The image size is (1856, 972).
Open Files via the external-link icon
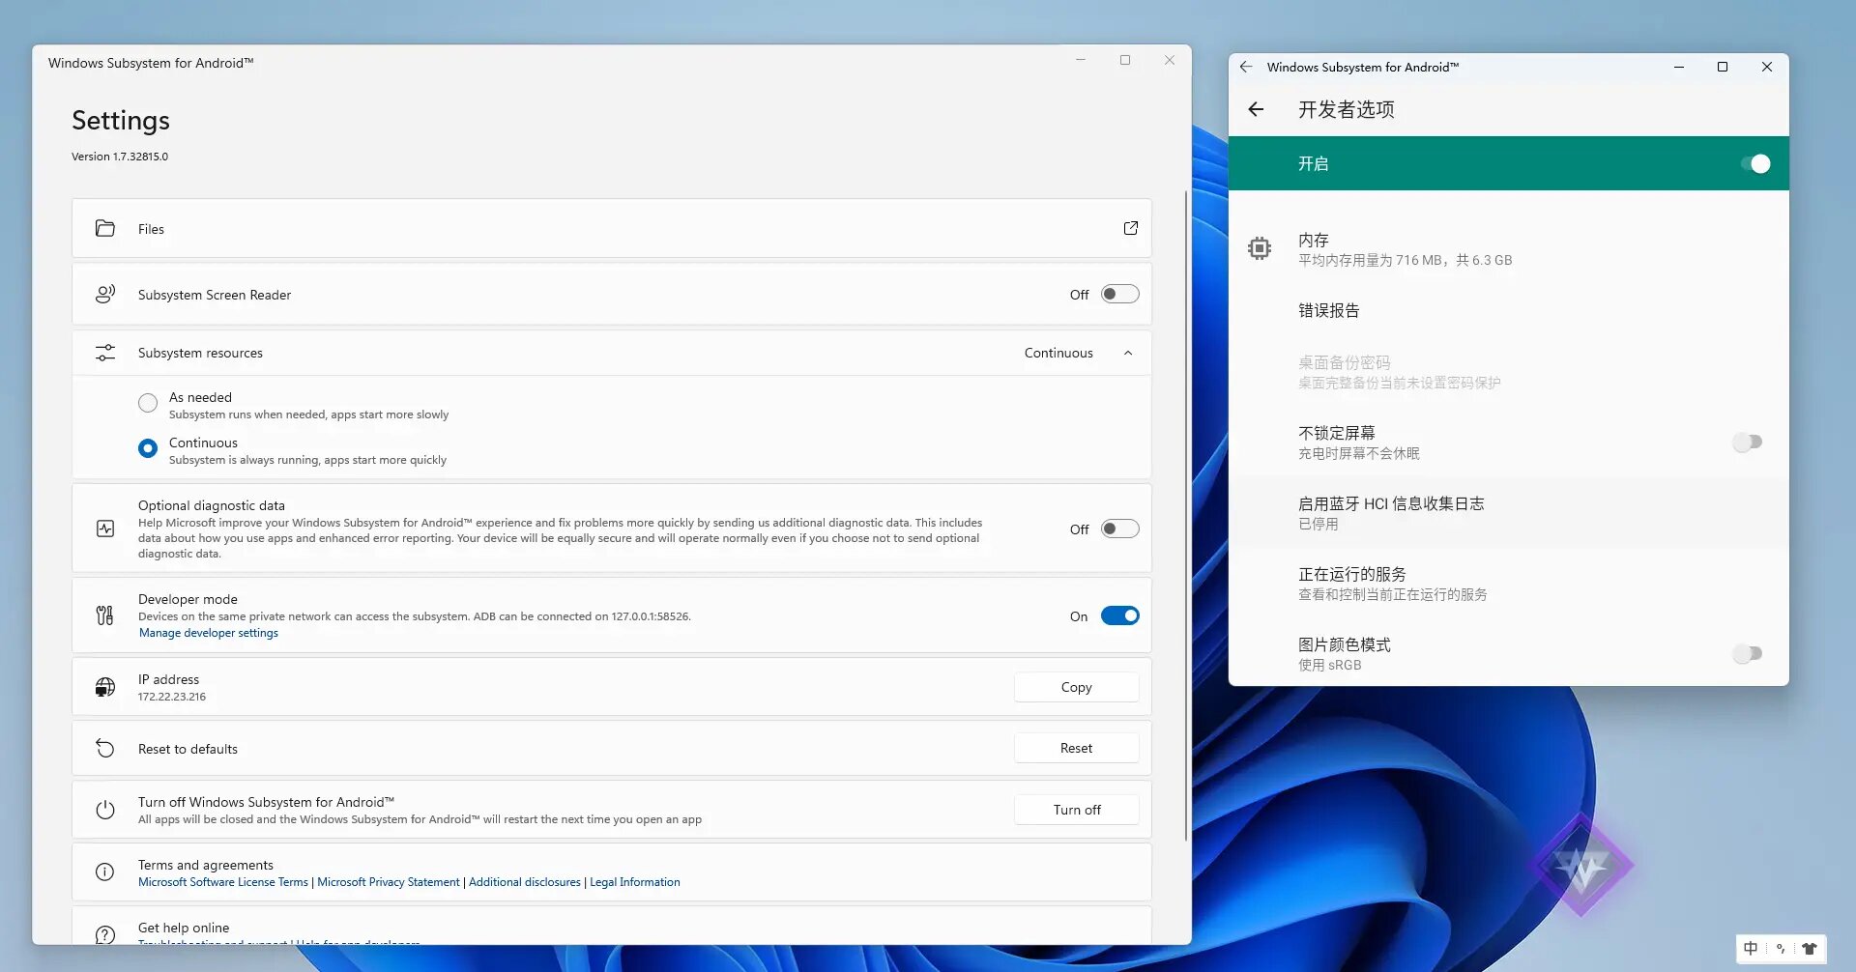click(x=1130, y=228)
